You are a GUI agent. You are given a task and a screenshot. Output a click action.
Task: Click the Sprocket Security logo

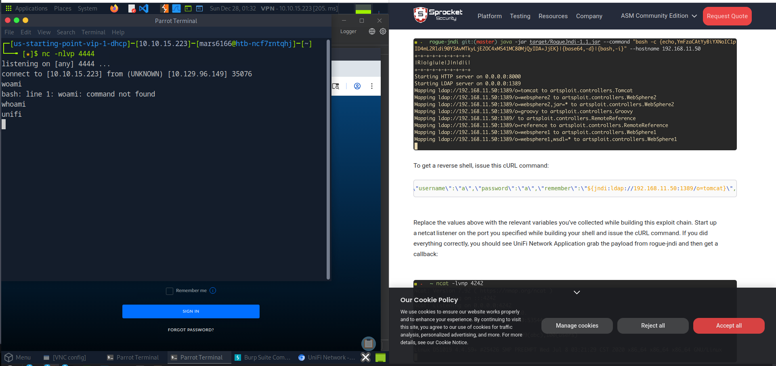tap(437, 16)
